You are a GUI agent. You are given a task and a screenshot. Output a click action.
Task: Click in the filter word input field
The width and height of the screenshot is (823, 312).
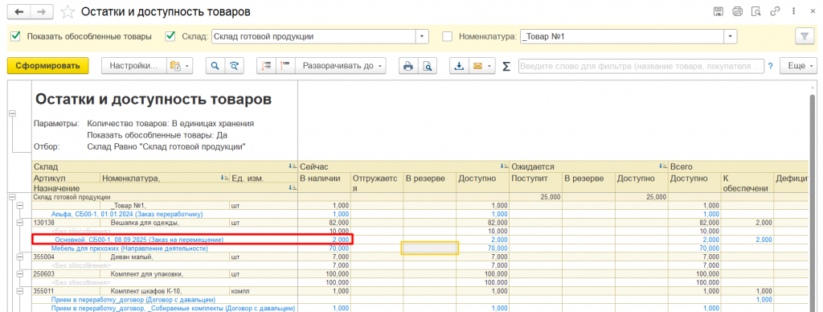point(641,67)
